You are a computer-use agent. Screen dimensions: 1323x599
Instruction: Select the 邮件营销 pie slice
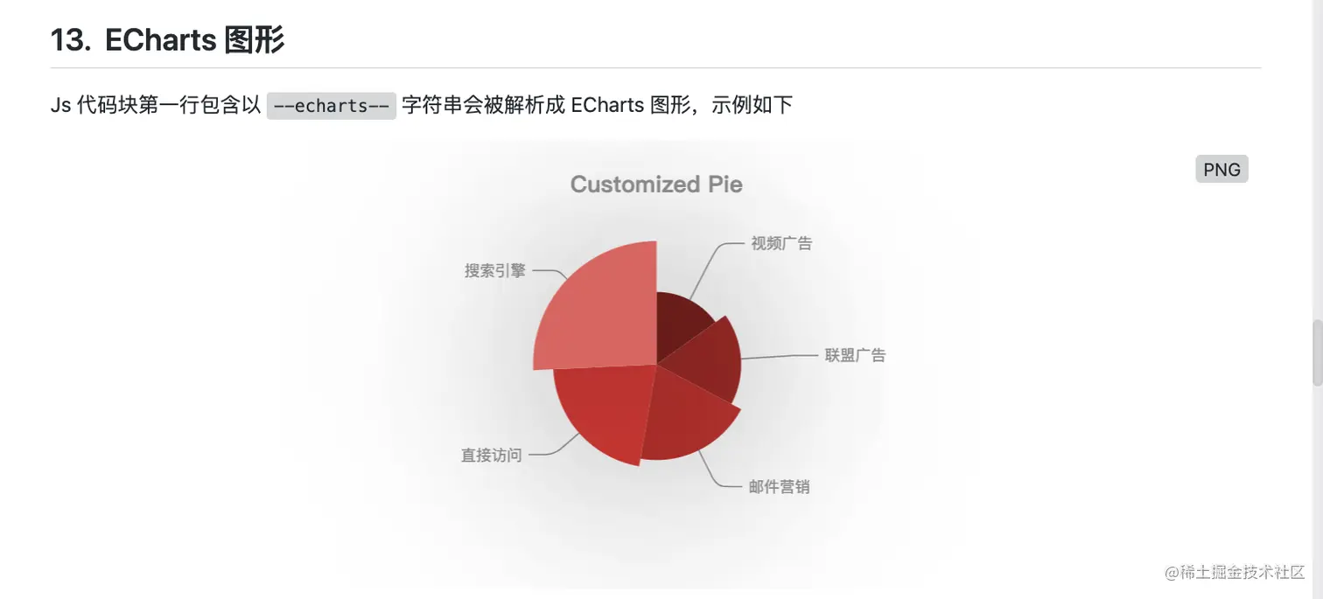pyautogui.click(x=687, y=420)
